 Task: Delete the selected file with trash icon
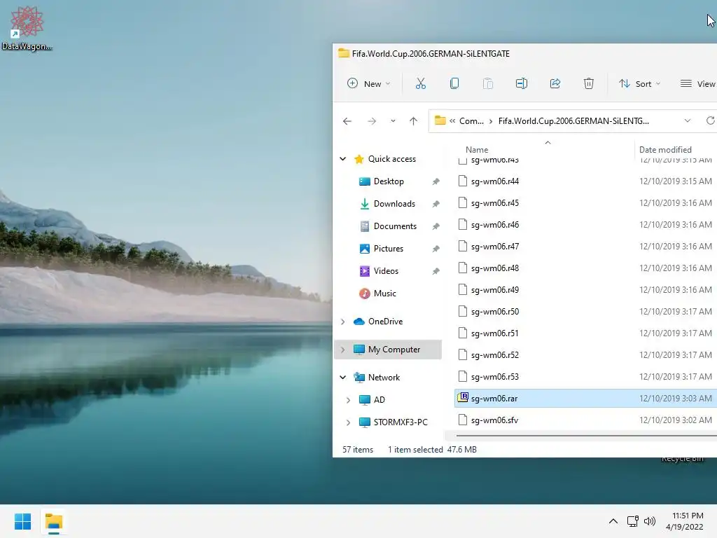coord(588,84)
